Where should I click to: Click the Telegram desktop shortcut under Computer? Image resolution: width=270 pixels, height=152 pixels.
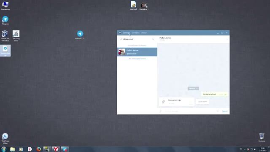[5, 20]
